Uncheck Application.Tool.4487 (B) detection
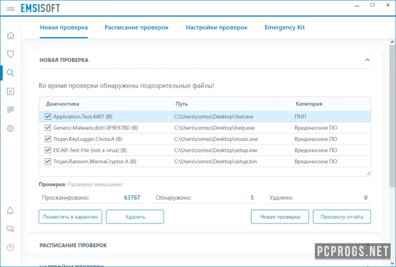Viewport: 396px width, 267px height. (x=48, y=116)
